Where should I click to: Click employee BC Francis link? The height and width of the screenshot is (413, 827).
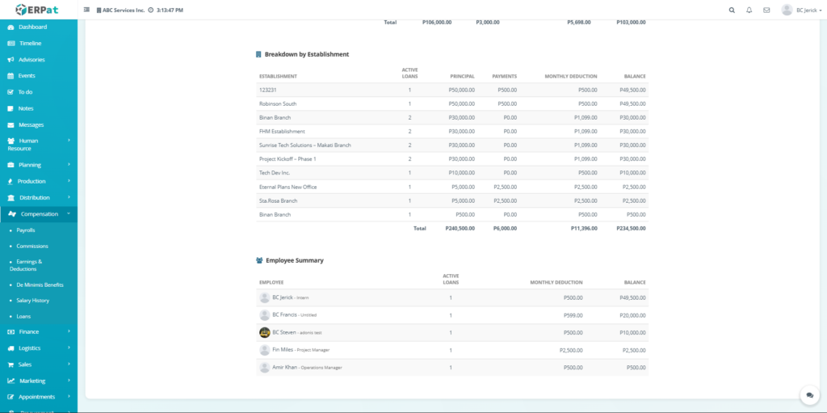[x=285, y=314]
